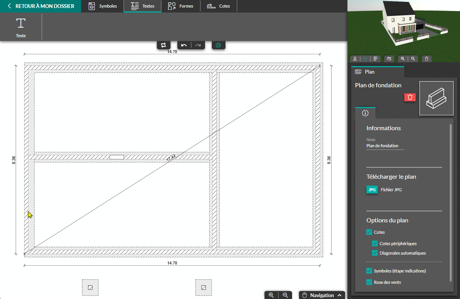Download the Fichier JPG link
This screenshot has width=460, height=299.
tap(391, 190)
